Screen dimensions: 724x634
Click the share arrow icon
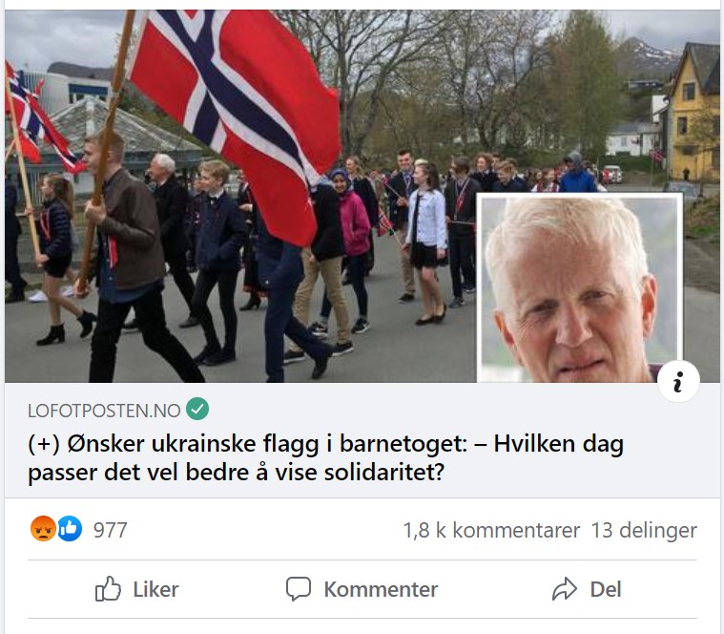565,589
